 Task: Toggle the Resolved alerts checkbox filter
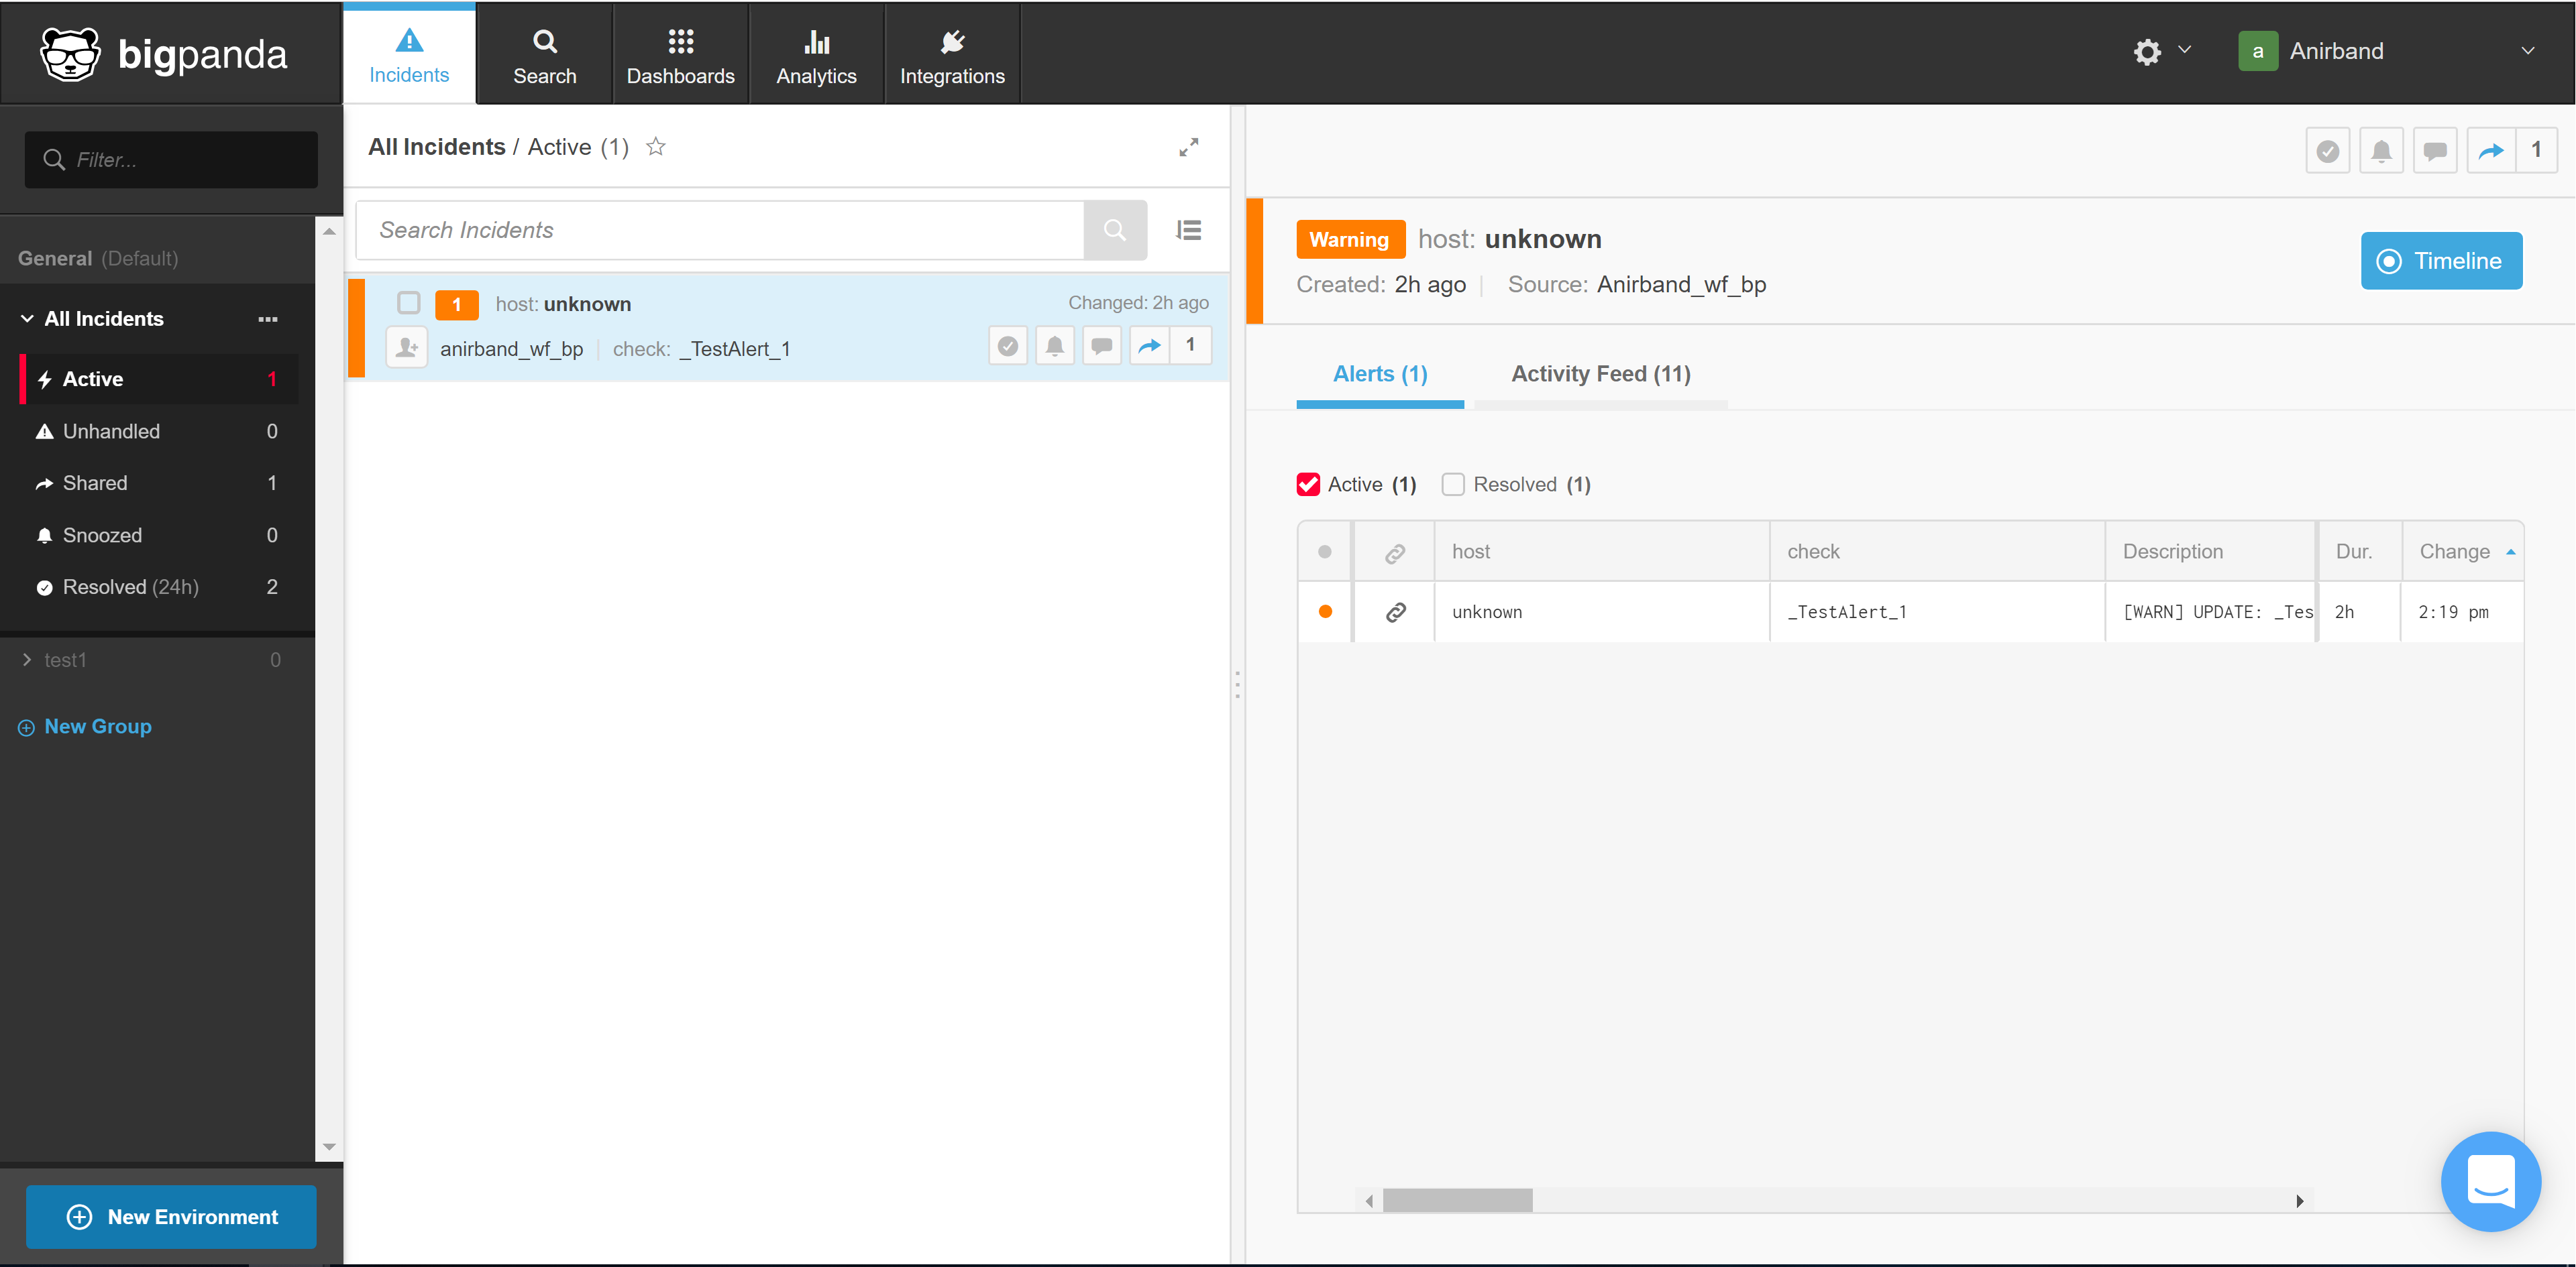[x=1452, y=483]
